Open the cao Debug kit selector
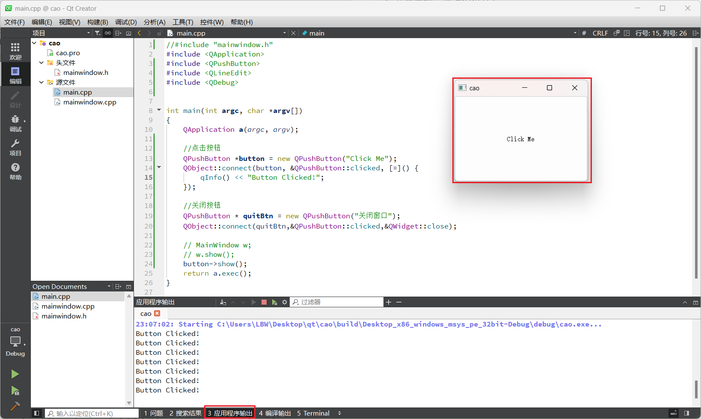Image resolution: width=701 pixels, height=419 pixels. (15, 342)
